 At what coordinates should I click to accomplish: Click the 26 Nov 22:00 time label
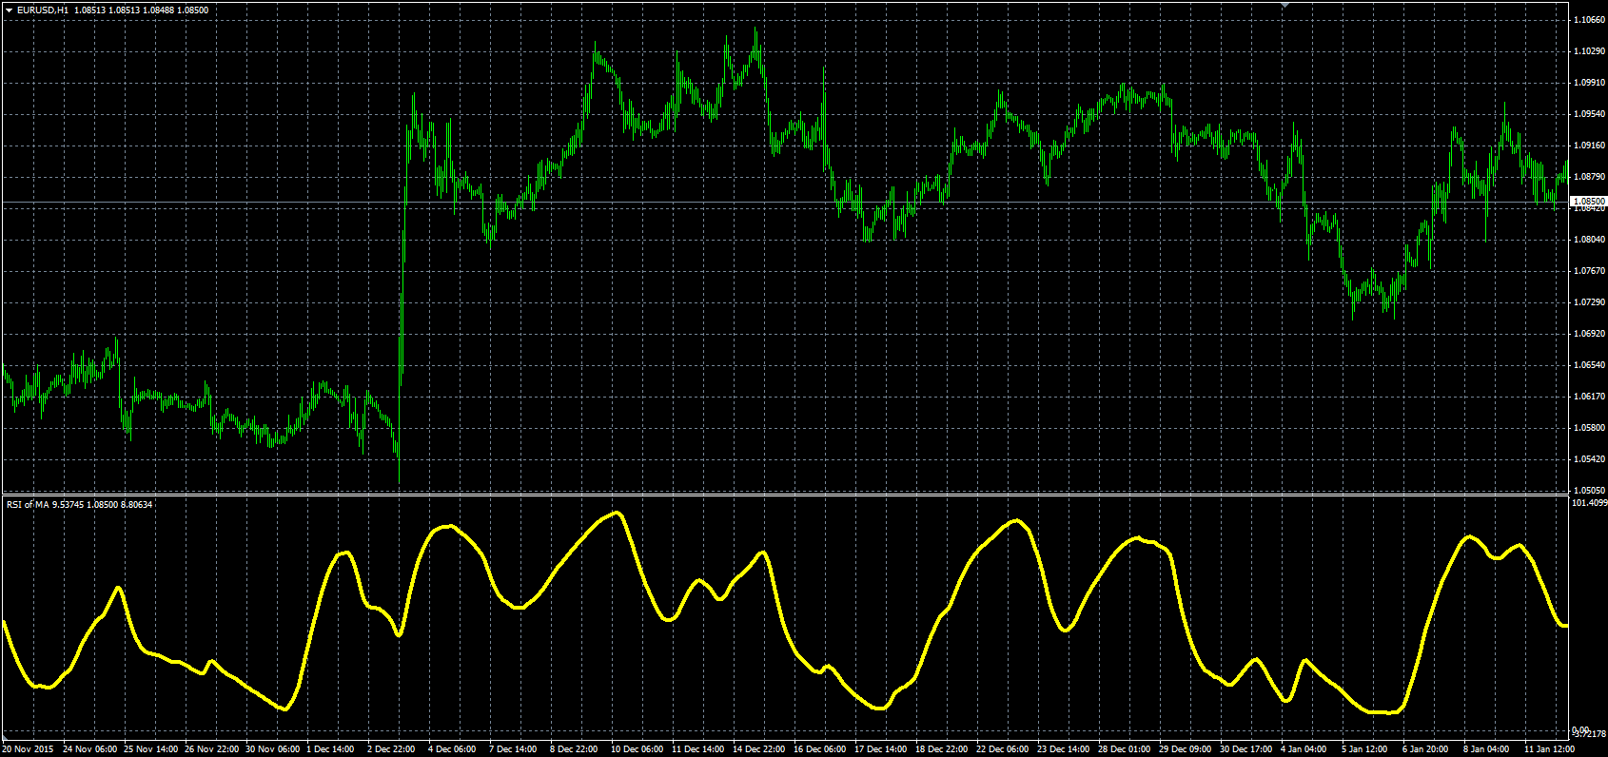click(211, 749)
